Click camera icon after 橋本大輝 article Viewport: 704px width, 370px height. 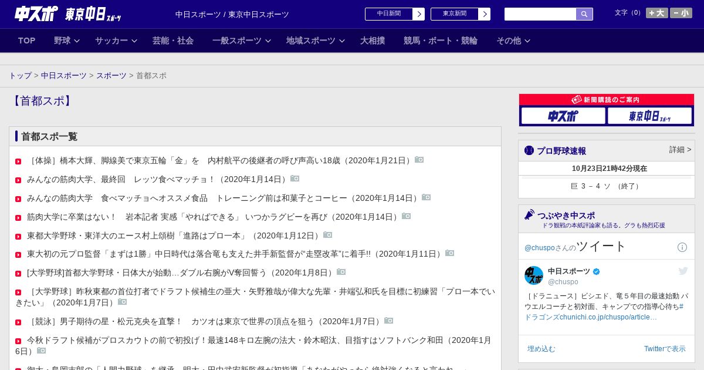[419, 160]
